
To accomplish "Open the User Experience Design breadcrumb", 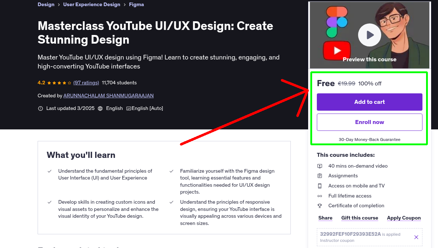I will click(92, 5).
